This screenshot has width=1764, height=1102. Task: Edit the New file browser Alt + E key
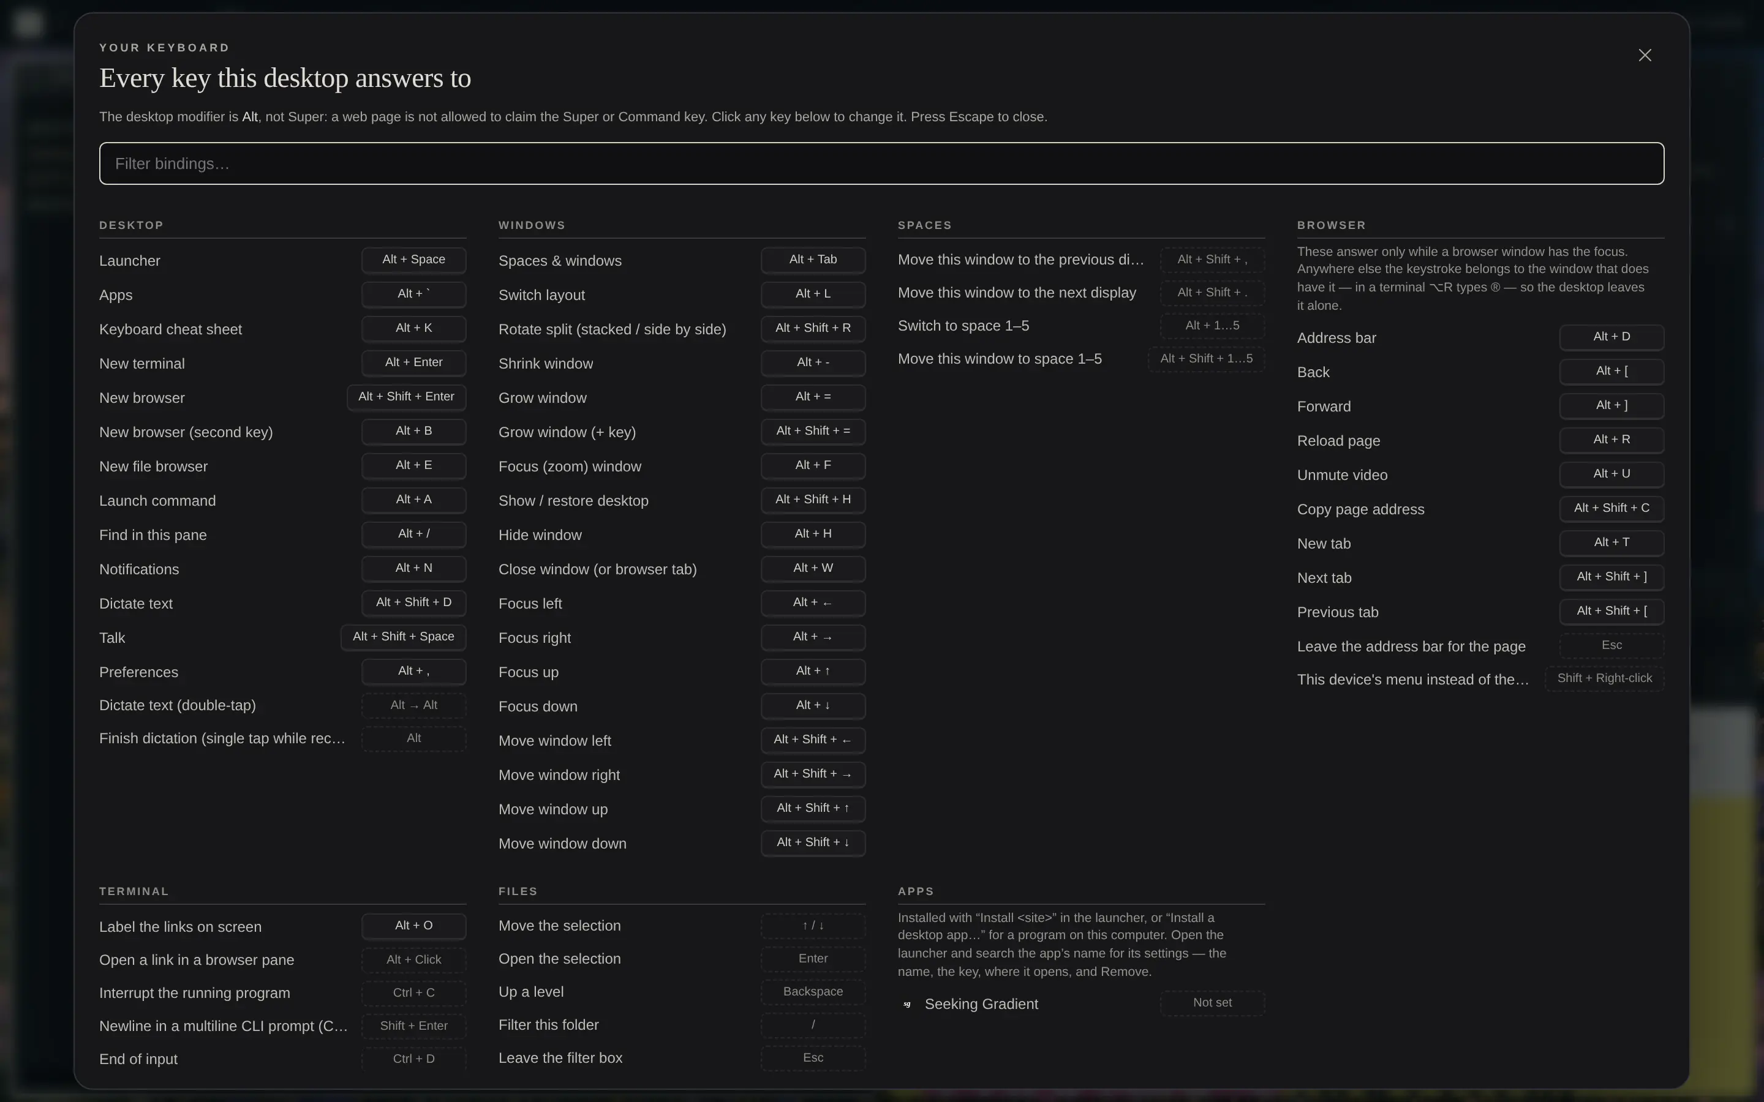(413, 465)
